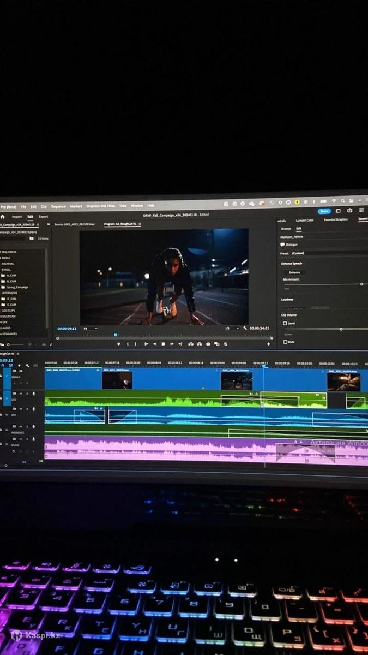Click the Home icon in the workspace bar
Viewport: 368px width, 655px height.
3,217
